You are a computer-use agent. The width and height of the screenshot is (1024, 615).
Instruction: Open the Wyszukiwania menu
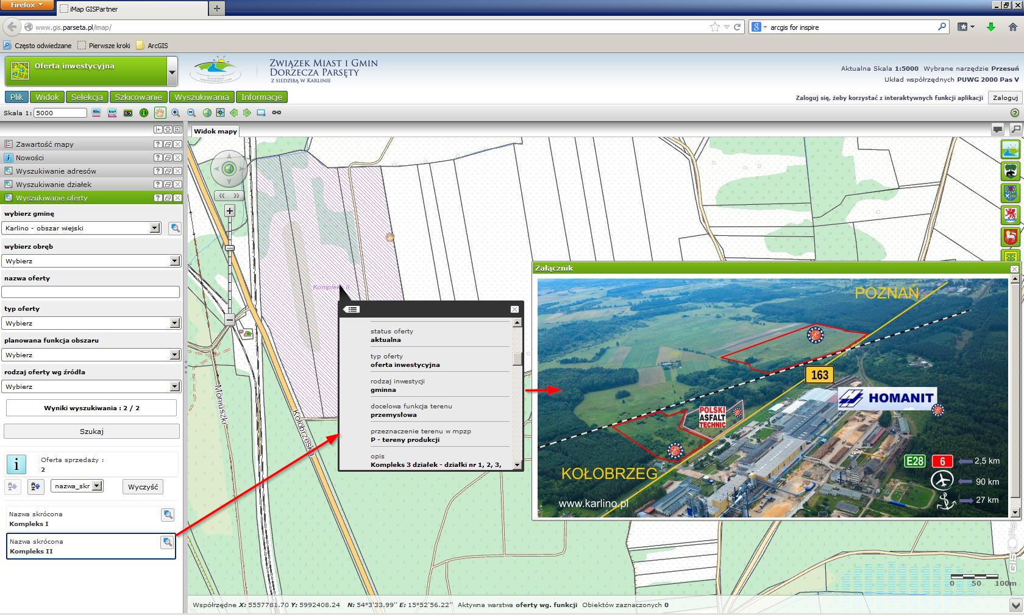(202, 97)
